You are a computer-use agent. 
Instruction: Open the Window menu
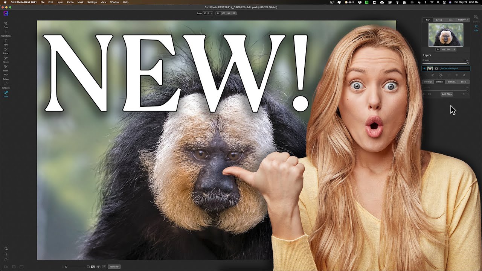pos(114,2)
